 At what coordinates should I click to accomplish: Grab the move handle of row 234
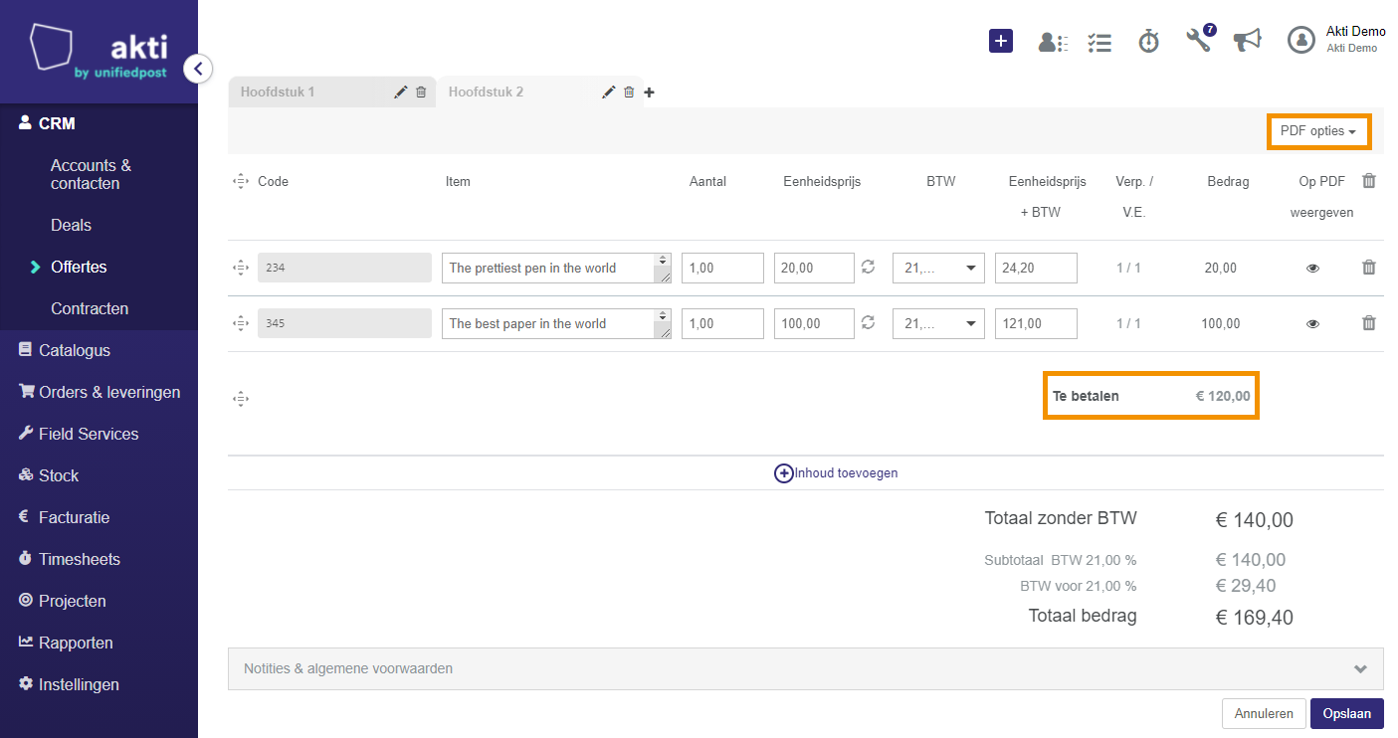[x=240, y=268]
